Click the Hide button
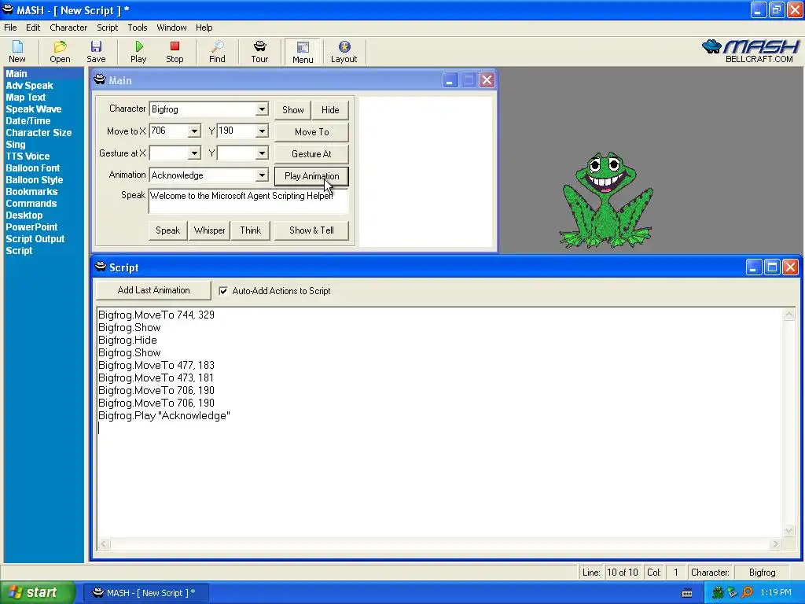Image resolution: width=805 pixels, height=604 pixels. click(330, 110)
